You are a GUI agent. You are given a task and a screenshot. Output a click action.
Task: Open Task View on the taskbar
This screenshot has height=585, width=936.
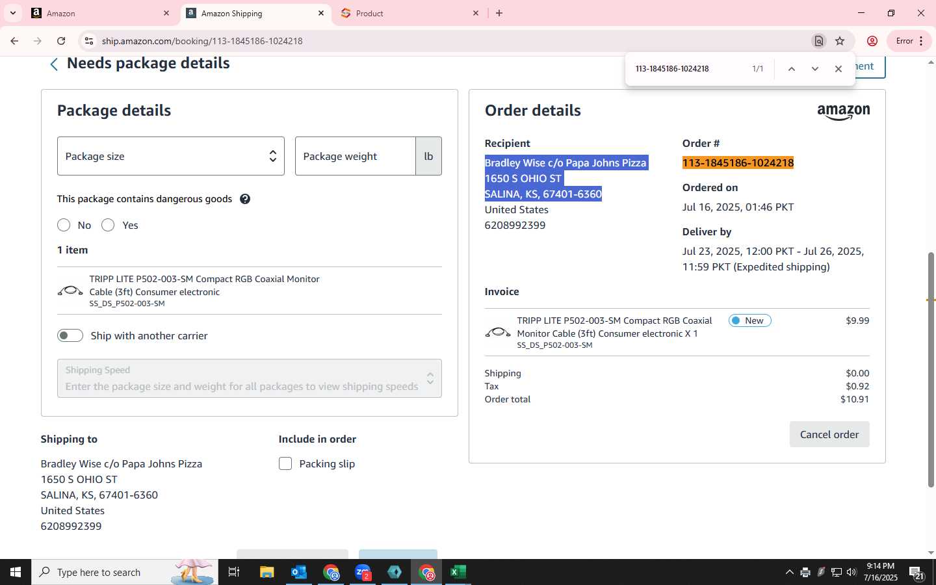tap(234, 572)
